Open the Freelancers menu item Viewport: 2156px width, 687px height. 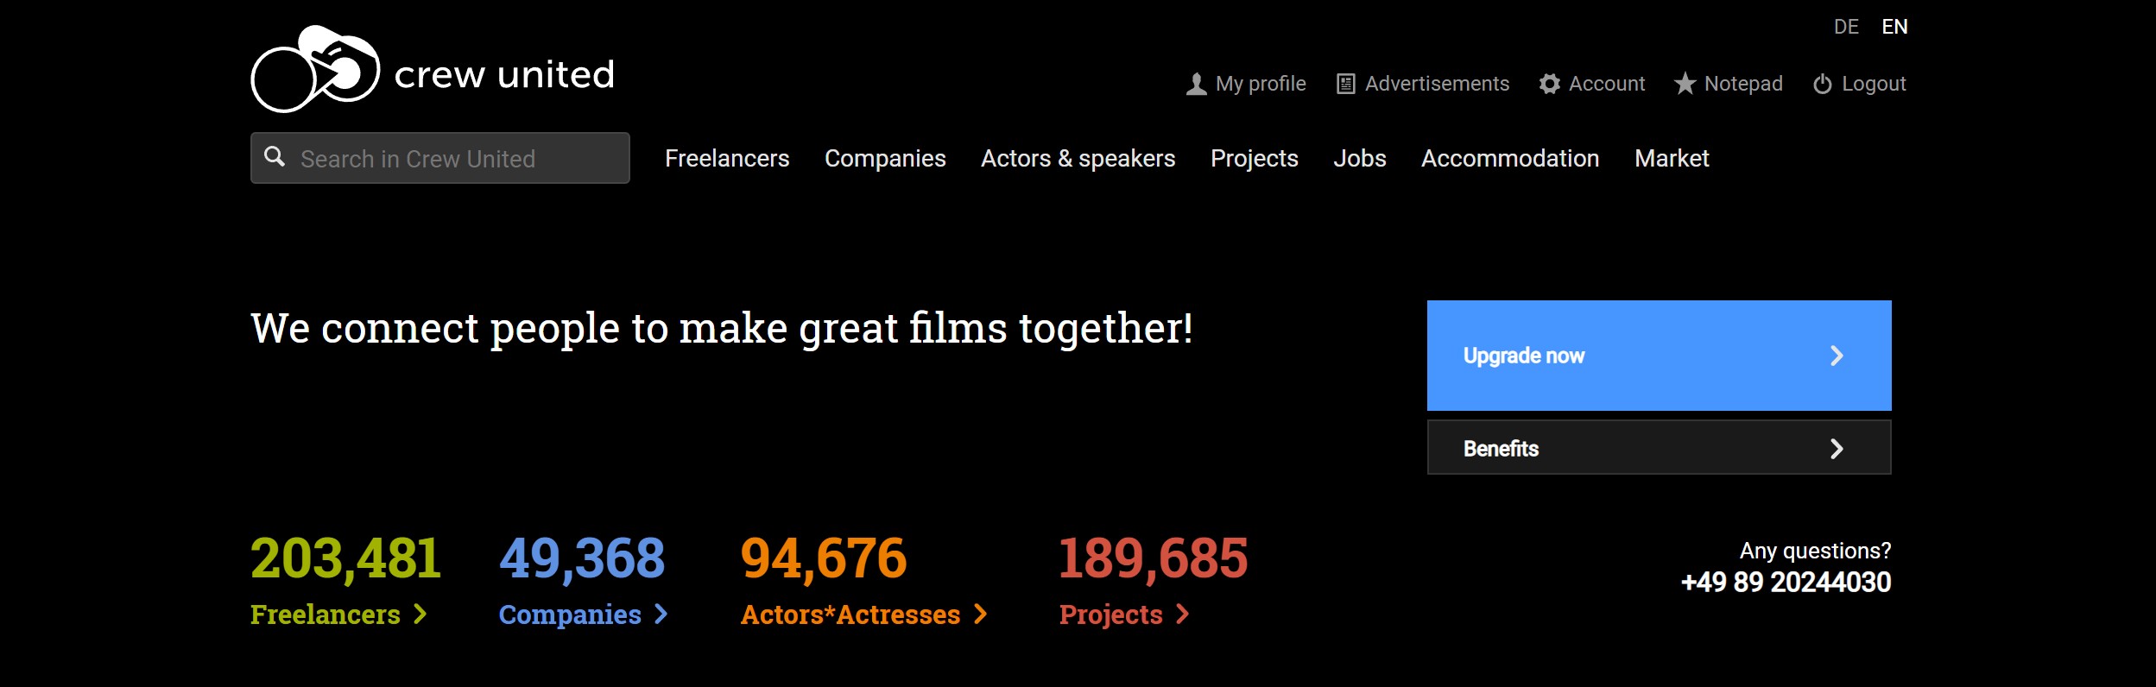(x=726, y=159)
